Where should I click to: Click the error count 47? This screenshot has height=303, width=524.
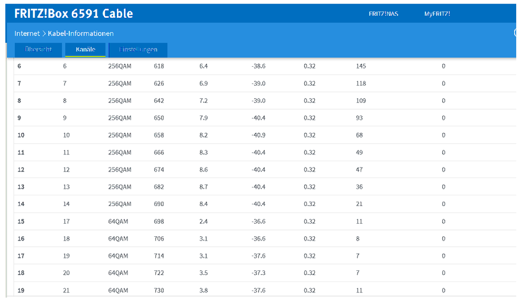click(359, 170)
